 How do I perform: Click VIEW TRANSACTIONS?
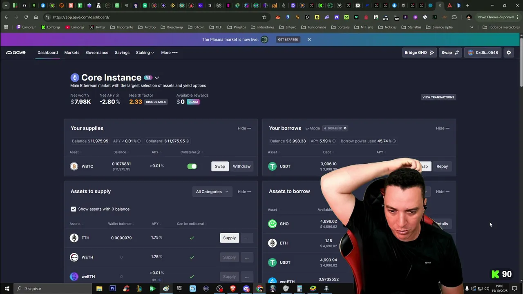pyautogui.click(x=438, y=97)
